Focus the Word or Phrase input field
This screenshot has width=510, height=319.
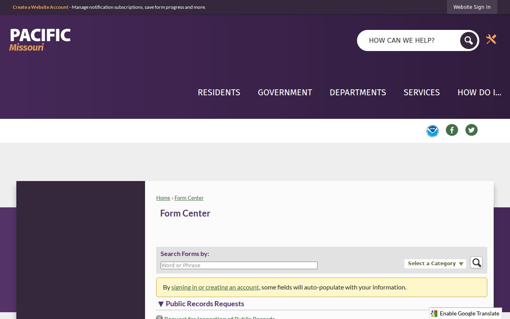click(239, 266)
